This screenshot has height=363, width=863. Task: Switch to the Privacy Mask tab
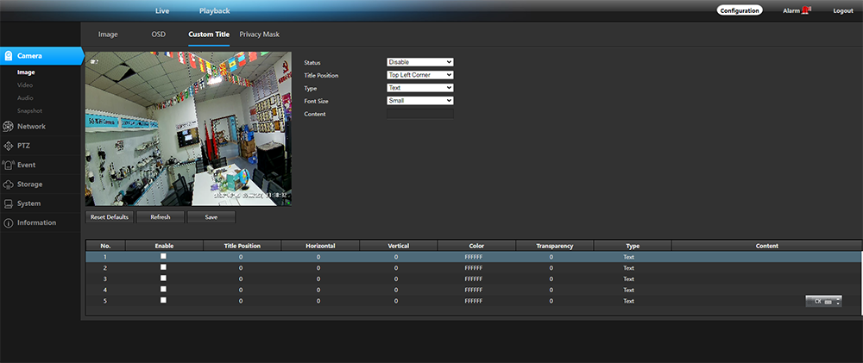259,34
